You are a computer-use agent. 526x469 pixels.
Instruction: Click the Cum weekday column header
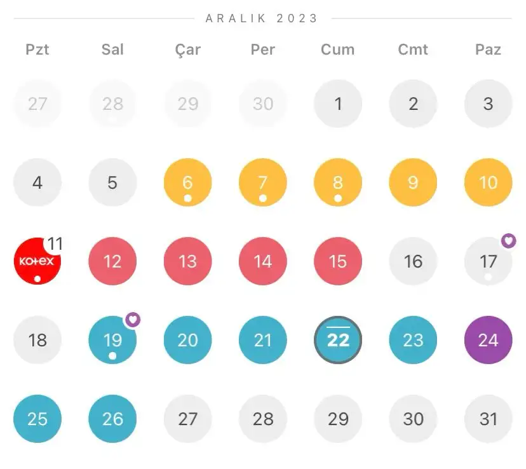(x=338, y=50)
